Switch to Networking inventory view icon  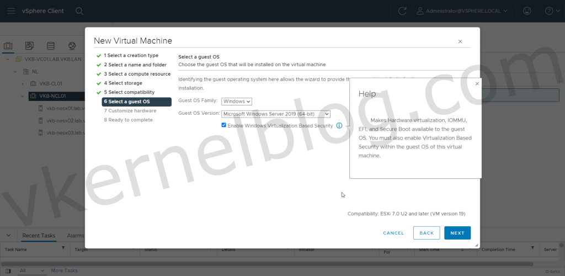72,46
